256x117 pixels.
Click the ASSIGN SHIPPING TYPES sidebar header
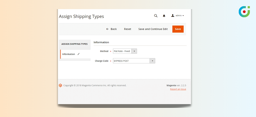coord(74,44)
